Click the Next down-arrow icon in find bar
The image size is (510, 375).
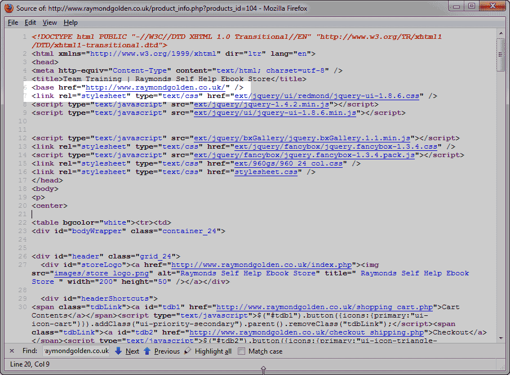click(118, 351)
